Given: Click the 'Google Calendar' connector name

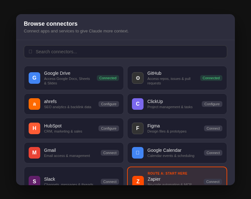Looking at the screenshot, I should point(164,151).
